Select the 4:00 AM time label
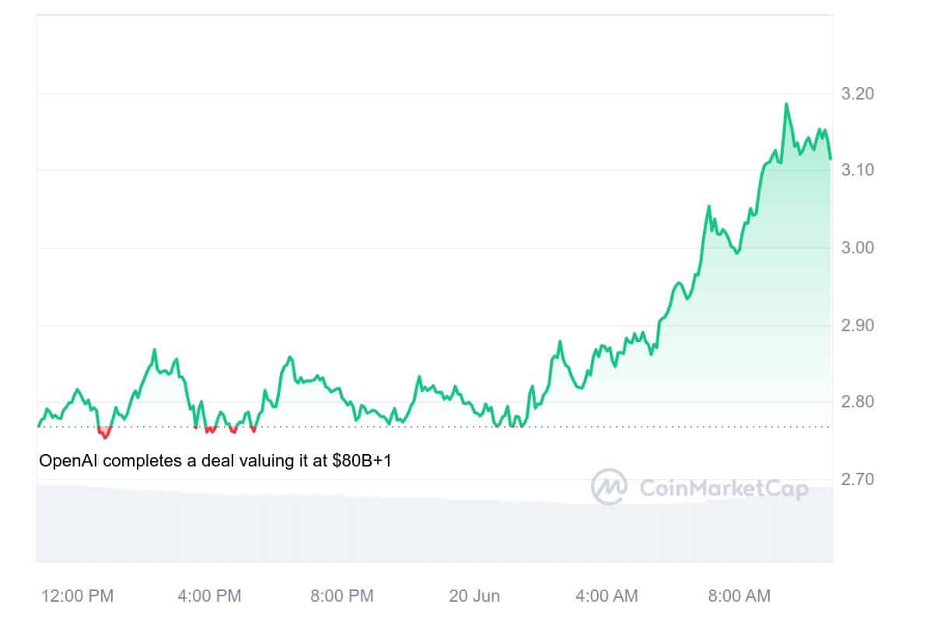Screen dimensions: 933x622 (x=606, y=596)
